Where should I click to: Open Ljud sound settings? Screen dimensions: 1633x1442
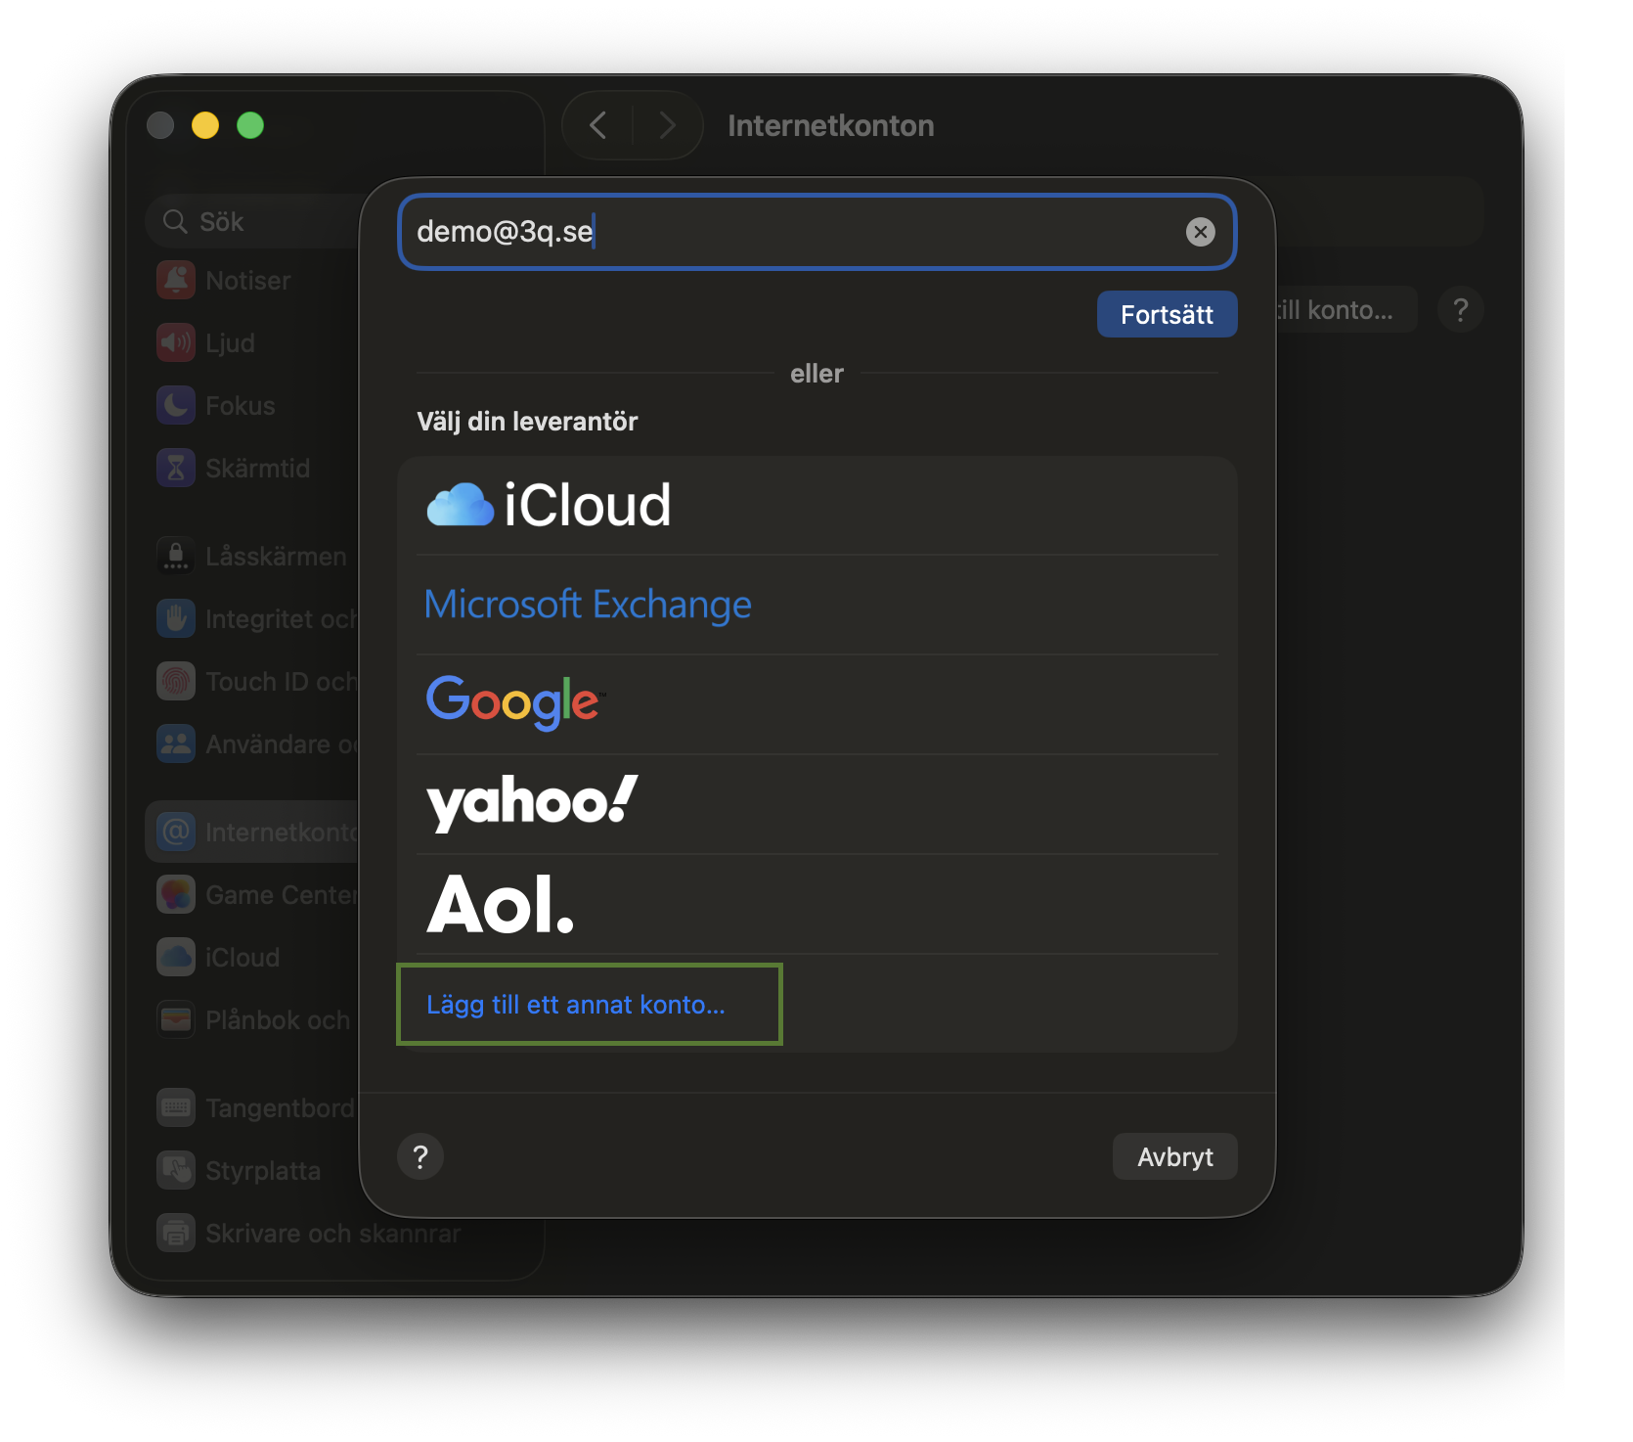point(230,343)
